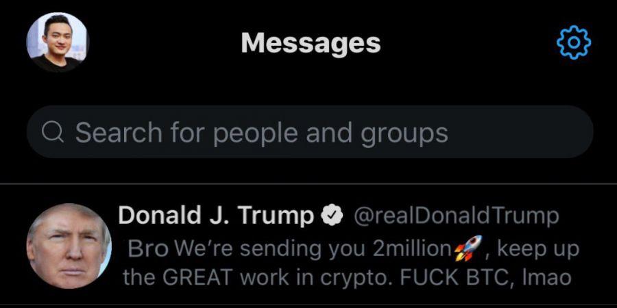617x308 pixels.
Task: Click the @realDonaldTrump handle
Action: click(x=457, y=216)
